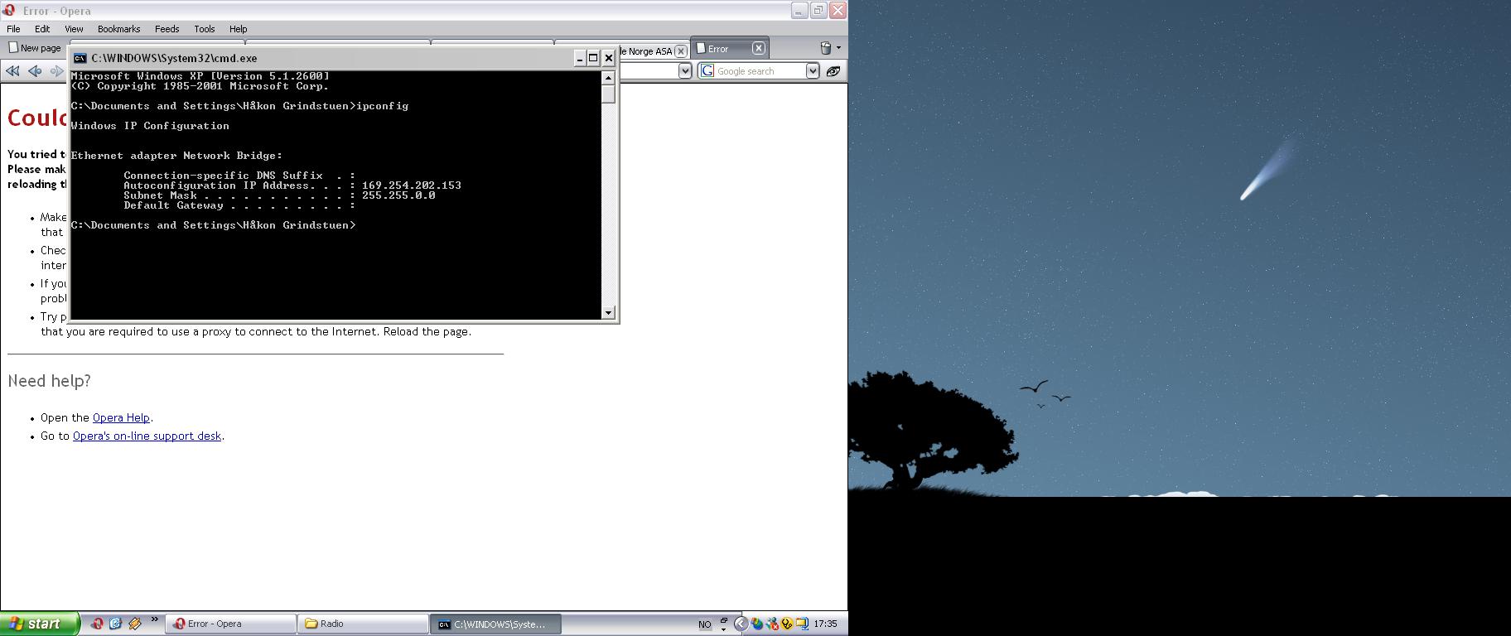Close the Error tab

click(758, 49)
